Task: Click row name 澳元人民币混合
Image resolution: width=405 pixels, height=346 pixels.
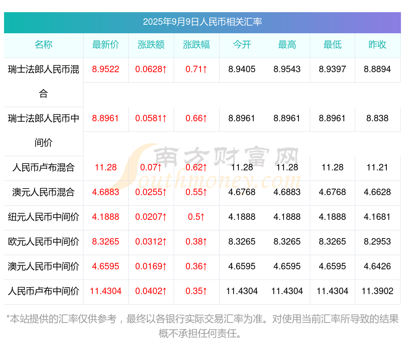Action: 43,192
